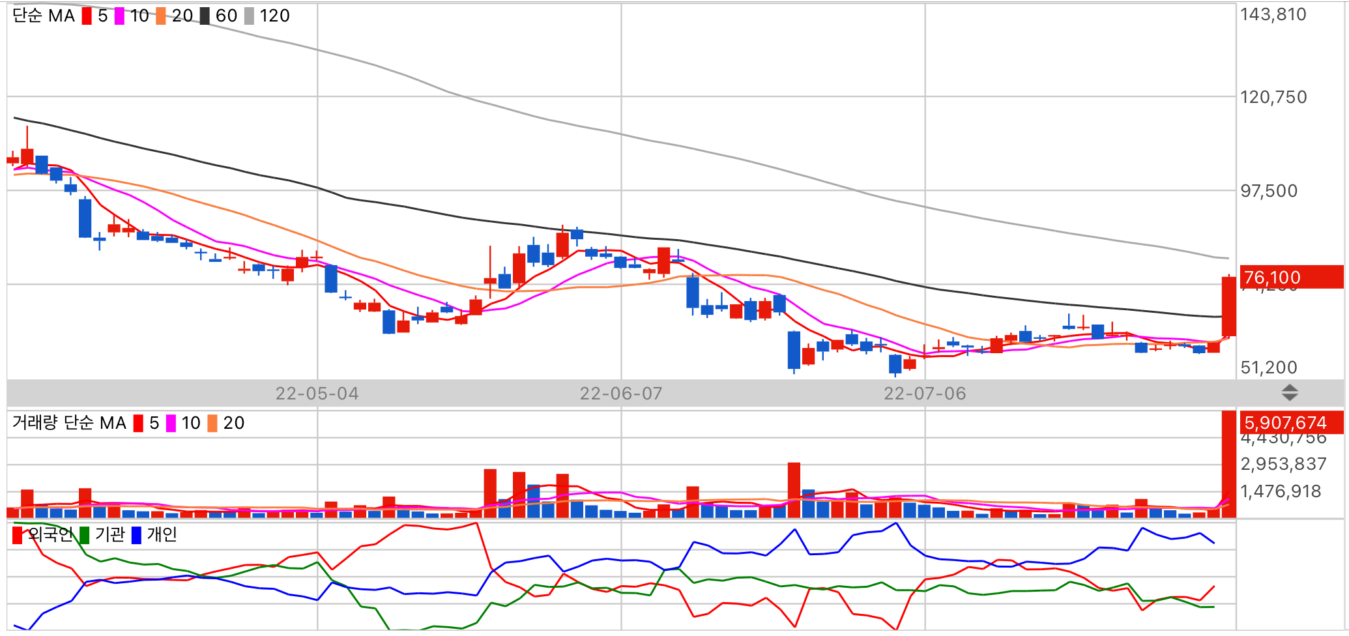Click the red MA 5 legend swatch
Image resolution: width=1349 pixels, height=636 pixels.
pyautogui.click(x=87, y=16)
